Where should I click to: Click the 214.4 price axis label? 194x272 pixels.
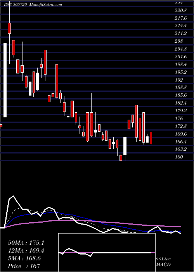[x=180, y=26]
